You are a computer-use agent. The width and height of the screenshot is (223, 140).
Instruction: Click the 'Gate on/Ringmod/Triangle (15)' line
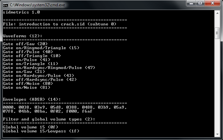pos(41,48)
